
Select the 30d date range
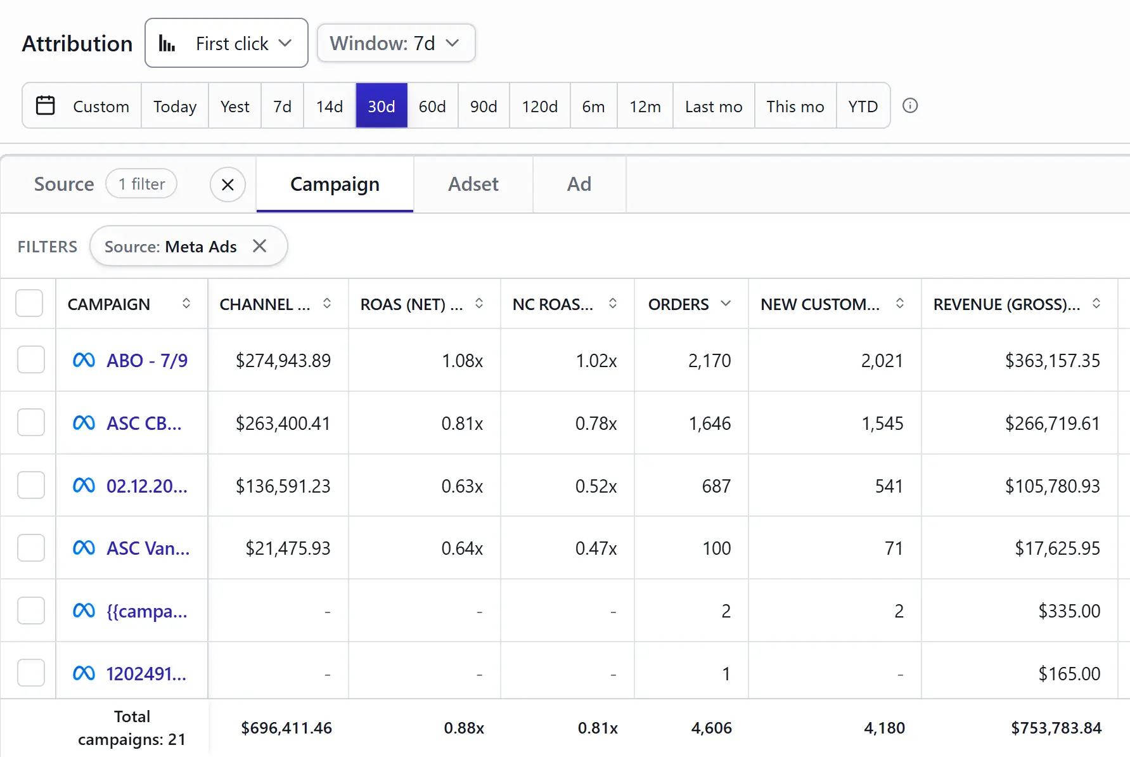tap(382, 106)
